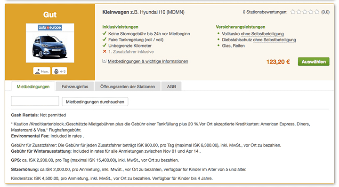Click 'Environmental Fee: Included in rates' line
The width and height of the screenshot is (339, 187).
click(48, 136)
